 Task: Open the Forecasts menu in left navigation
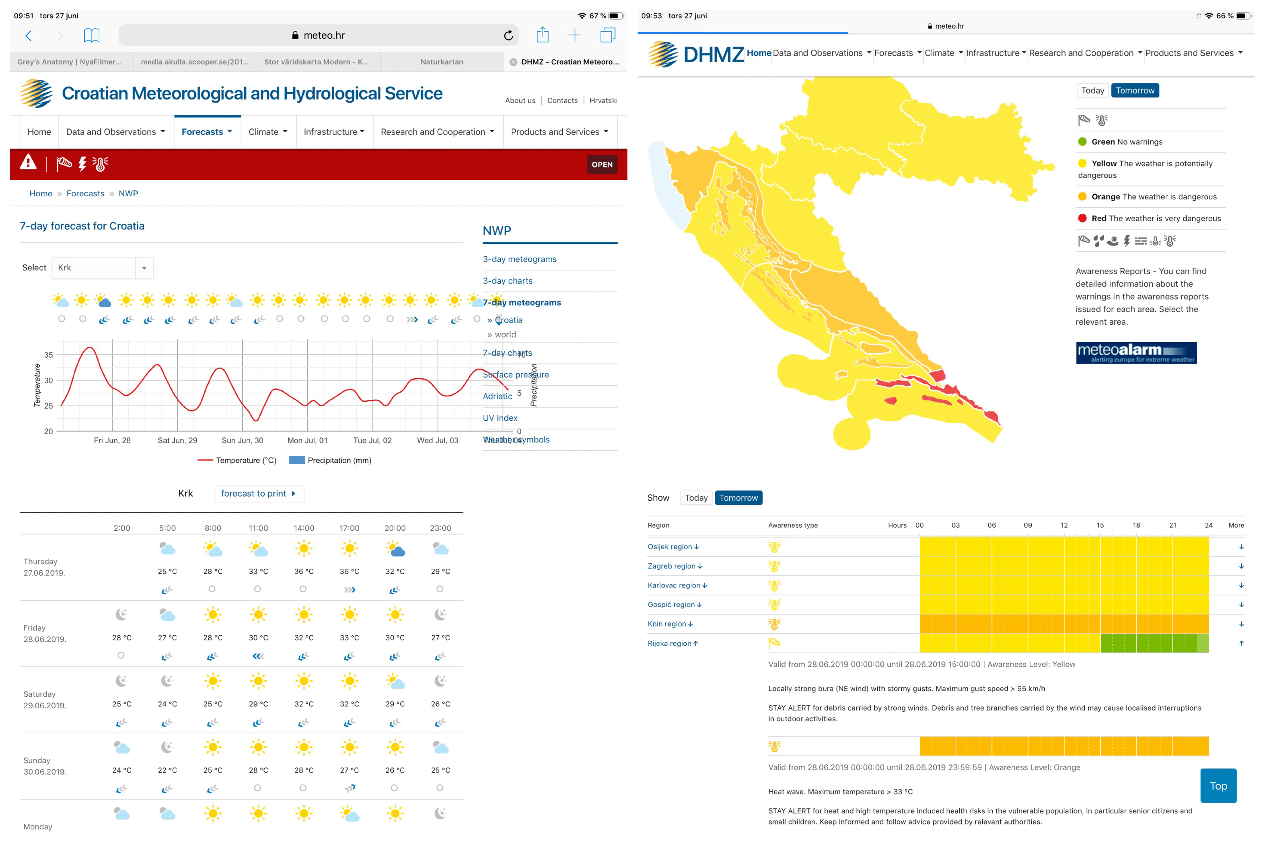click(x=207, y=132)
